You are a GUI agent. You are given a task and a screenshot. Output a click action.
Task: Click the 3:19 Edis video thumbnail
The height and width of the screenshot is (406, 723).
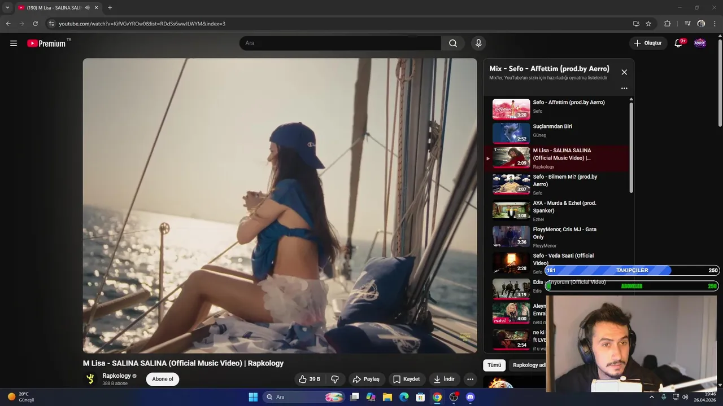click(x=511, y=289)
